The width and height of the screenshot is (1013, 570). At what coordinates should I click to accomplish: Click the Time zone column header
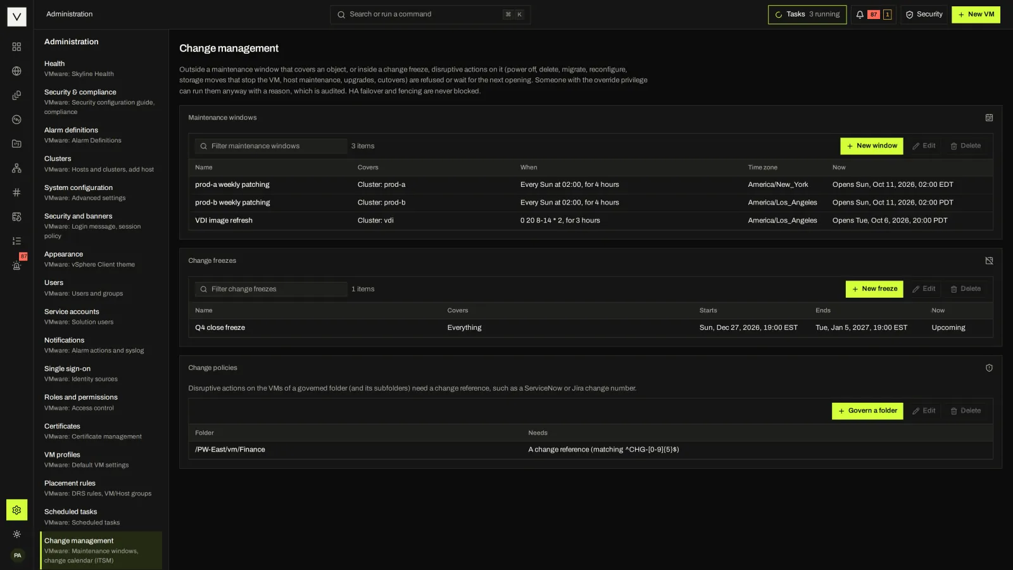tap(762, 168)
